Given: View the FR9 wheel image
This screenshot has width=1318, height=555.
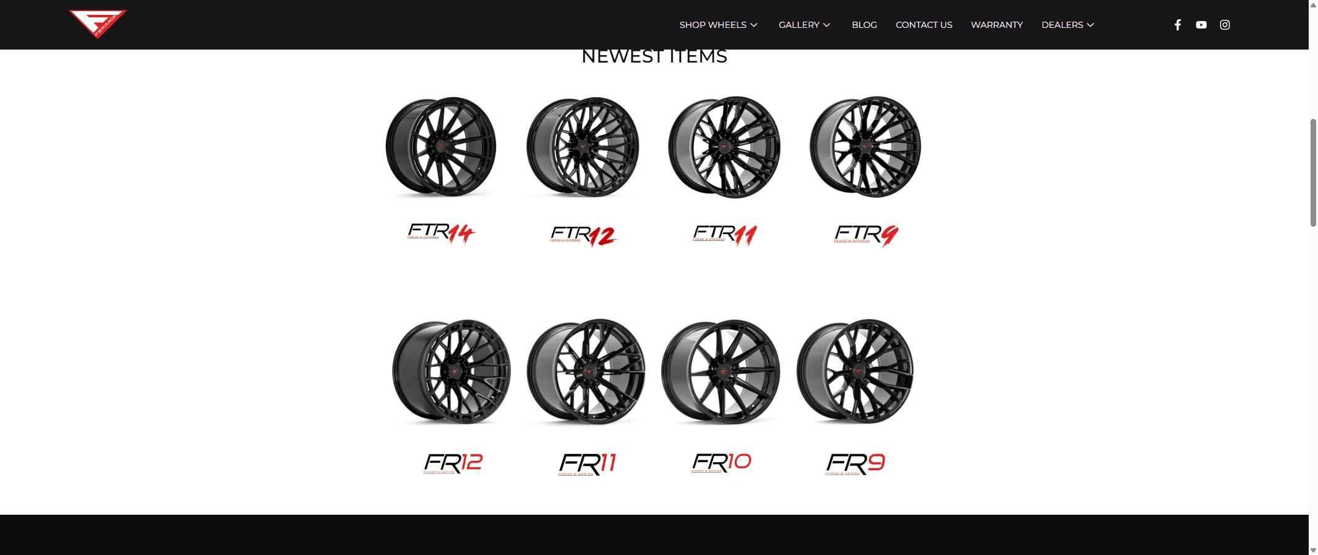Looking at the screenshot, I should tap(855, 372).
